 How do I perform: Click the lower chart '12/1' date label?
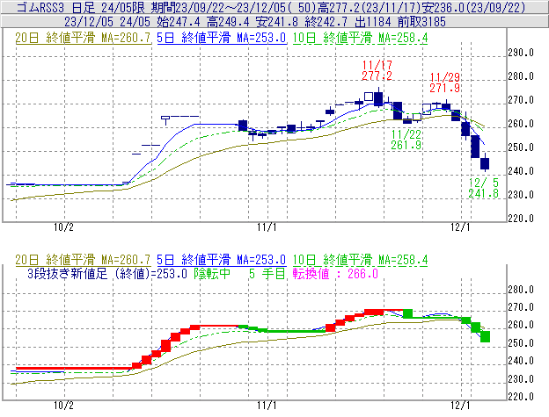pyautogui.click(x=460, y=405)
